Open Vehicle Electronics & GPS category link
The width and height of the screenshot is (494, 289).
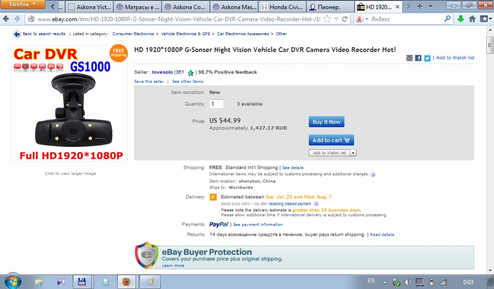click(186, 34)
